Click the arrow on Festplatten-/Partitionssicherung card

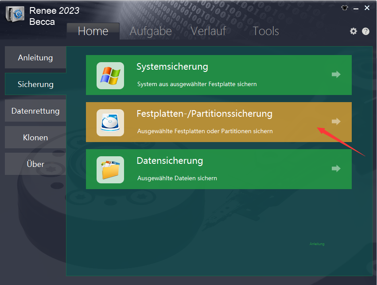[x=336, y=121]
